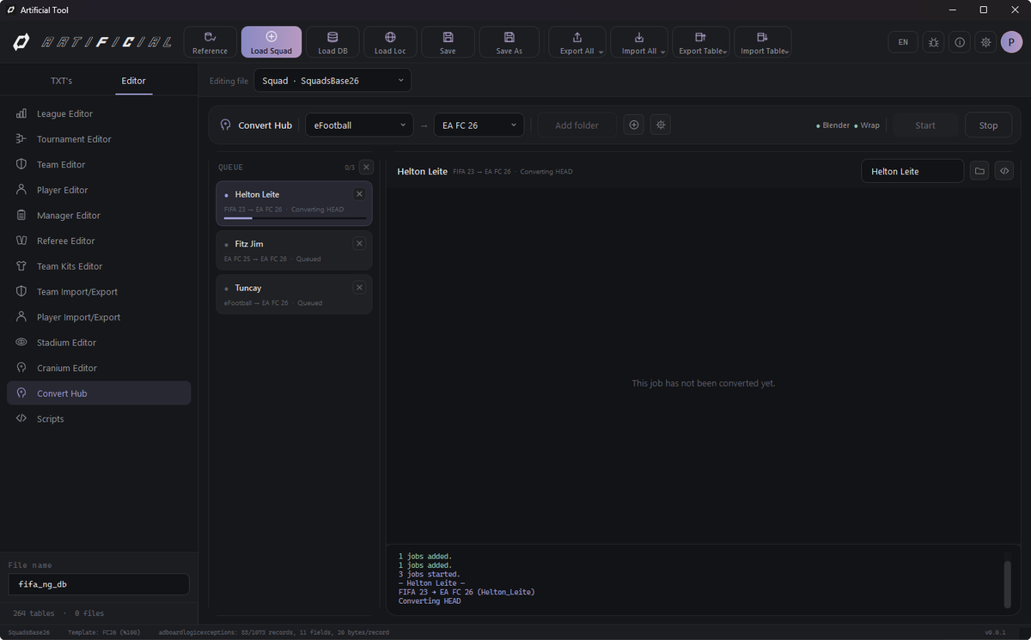Open the info icon in header
The image size is (1031, 640).
tap(960, 42)
